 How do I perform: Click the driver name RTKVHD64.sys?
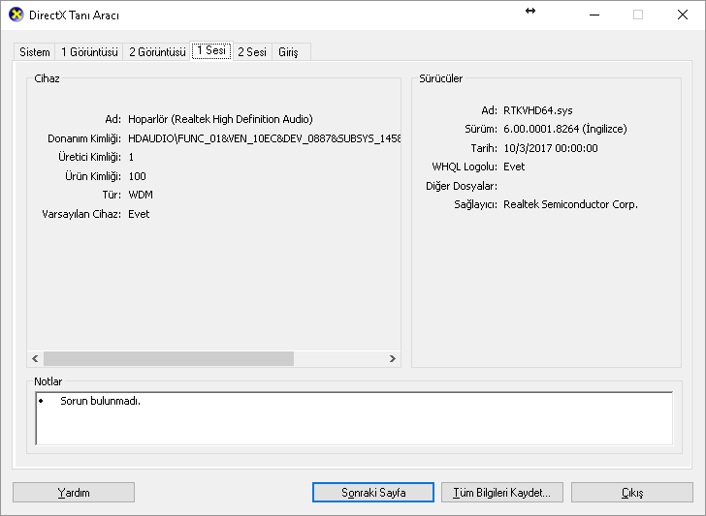tap(537, 110)
